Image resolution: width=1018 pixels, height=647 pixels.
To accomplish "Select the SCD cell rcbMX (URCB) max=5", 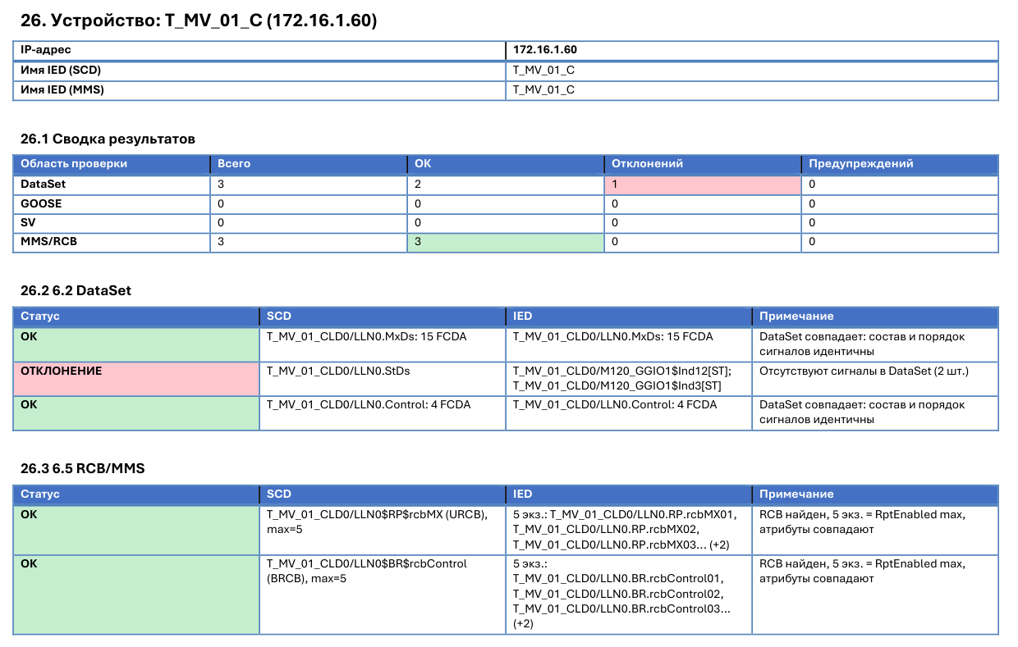I will pyautogui.click(x=383, y=531).
